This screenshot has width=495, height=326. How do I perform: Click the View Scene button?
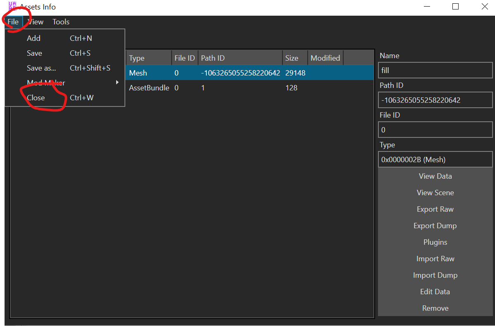pos(435,193)
